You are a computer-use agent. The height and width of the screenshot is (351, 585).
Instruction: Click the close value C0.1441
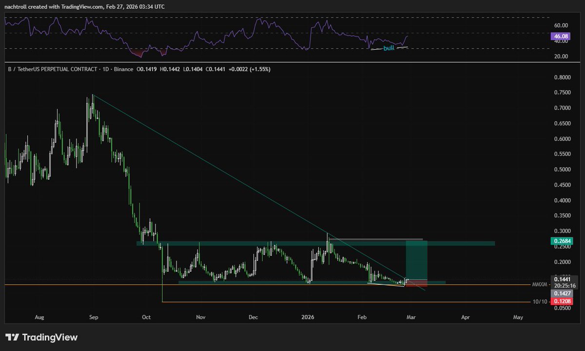(215, 70)
